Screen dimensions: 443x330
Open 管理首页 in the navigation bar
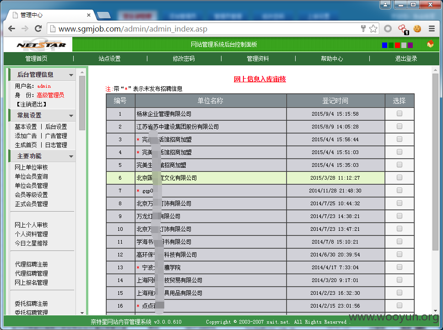[37, 59]
